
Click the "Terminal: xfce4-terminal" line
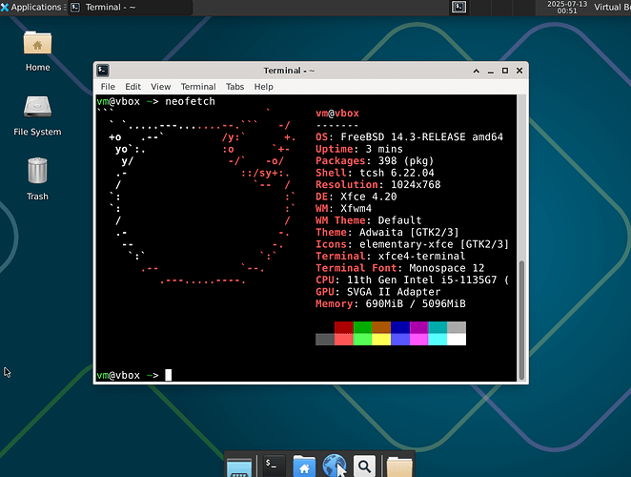[391, 256]
